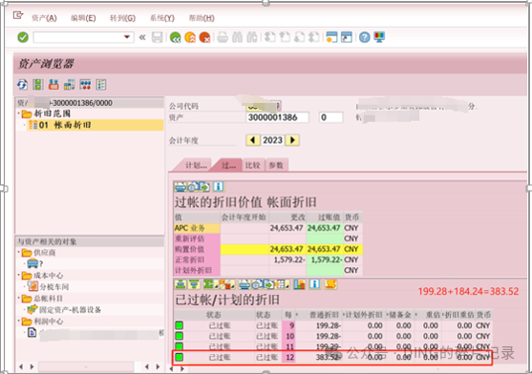This screenshot has width=532, height=374.
Task: Click the Find binoculars icon
Action: pyautogui.click(x=237, y=37)
